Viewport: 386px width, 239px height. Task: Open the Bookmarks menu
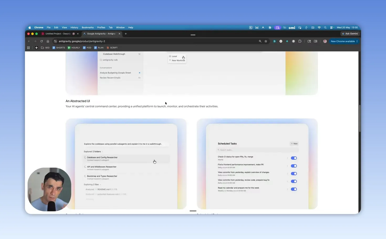[x=87, y=28]
